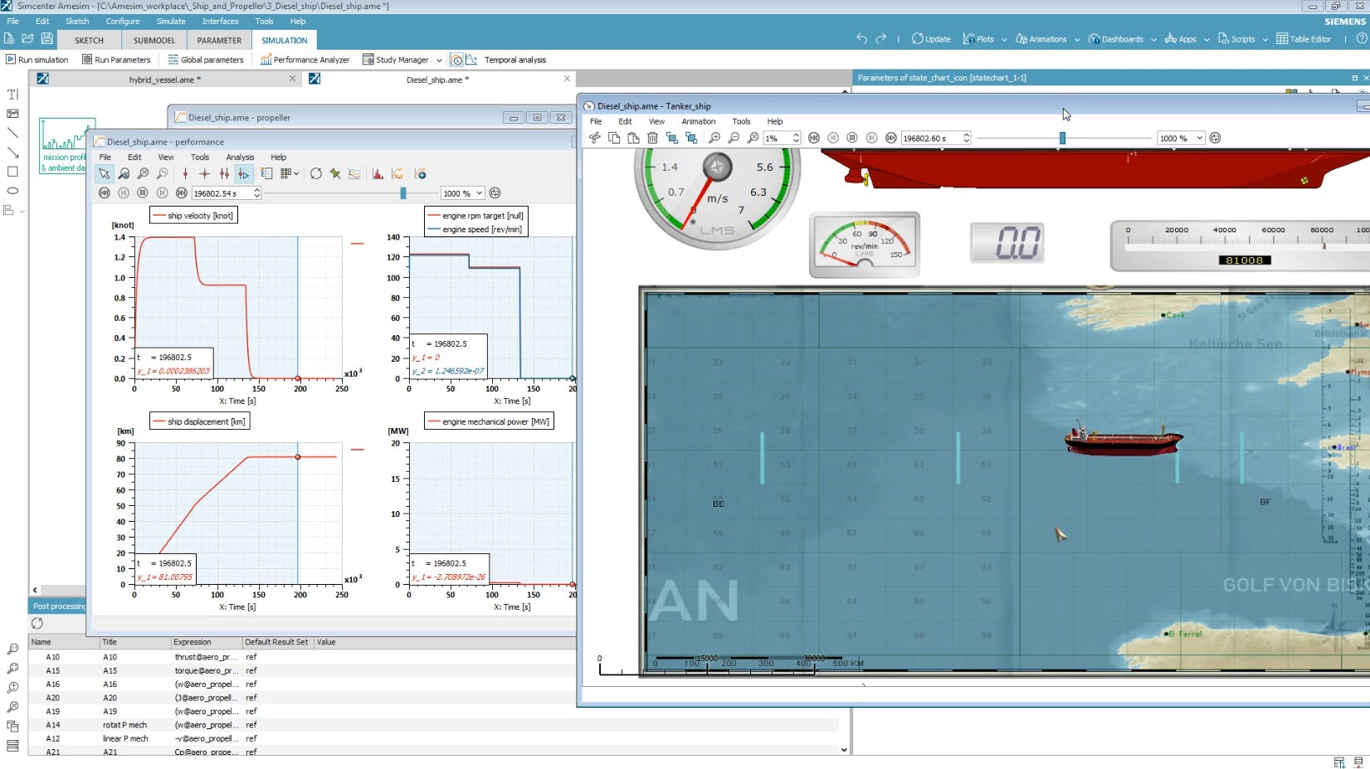Open the 1000 % speed dropdown in performance window

(463, 193)
